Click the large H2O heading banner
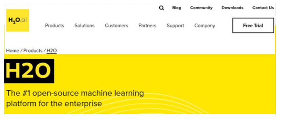Screen dimensions: 290x122 29,71
